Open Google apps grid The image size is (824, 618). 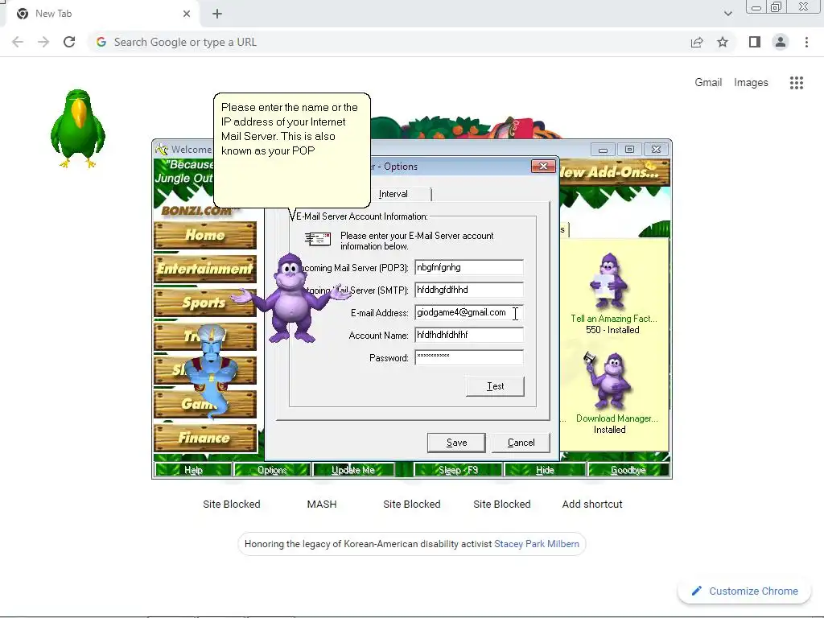click(x=796, y=83)
